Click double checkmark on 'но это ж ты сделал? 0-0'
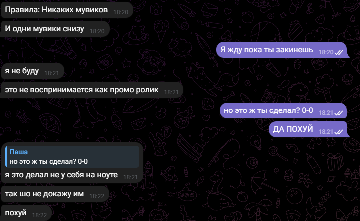This screenshot has height=221, width=360. pos(339,113)
